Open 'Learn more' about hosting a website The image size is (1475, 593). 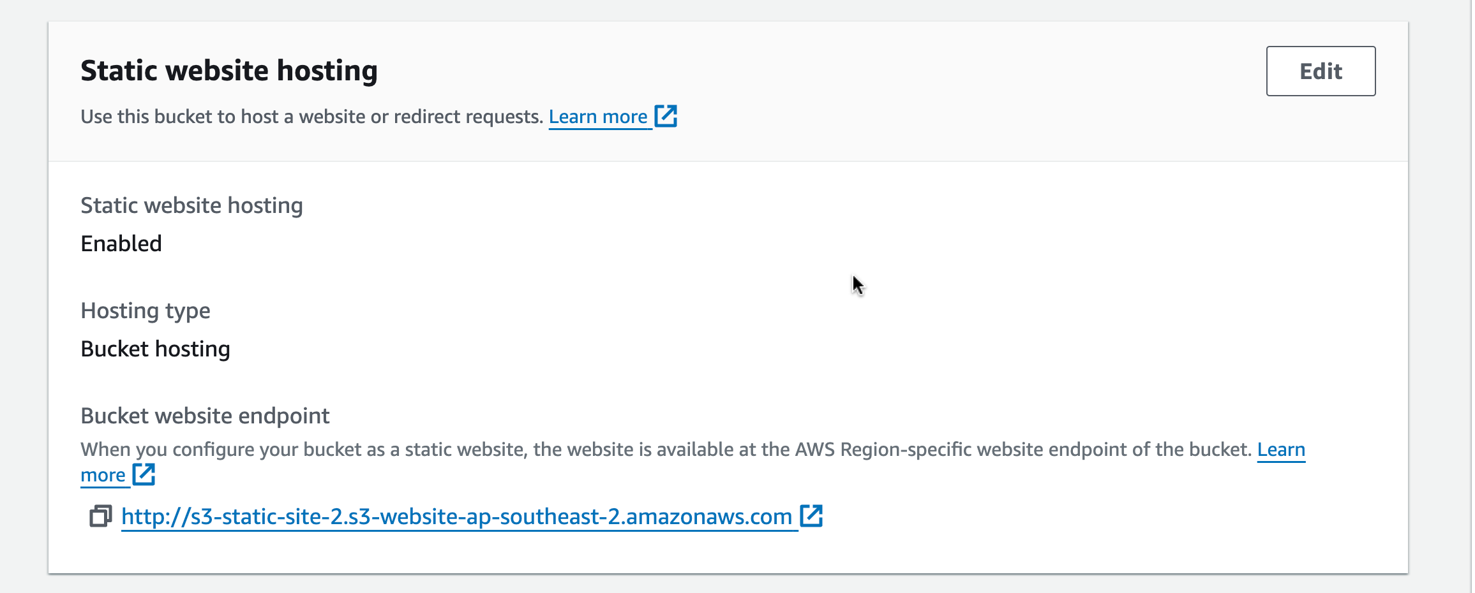click(599, 116)
